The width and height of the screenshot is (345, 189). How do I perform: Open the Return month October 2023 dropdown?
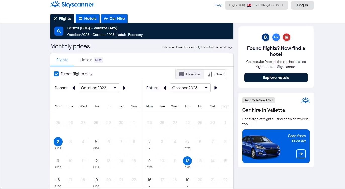[x=190, y=88]
